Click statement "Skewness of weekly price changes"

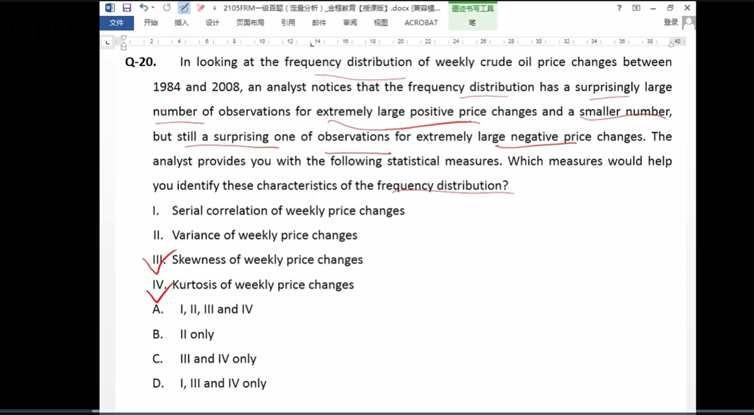pyautogui.click(x=267, y=260)
